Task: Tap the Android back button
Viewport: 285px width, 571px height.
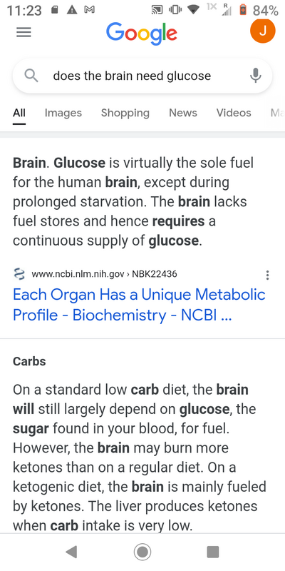Action: pos(71,552)
